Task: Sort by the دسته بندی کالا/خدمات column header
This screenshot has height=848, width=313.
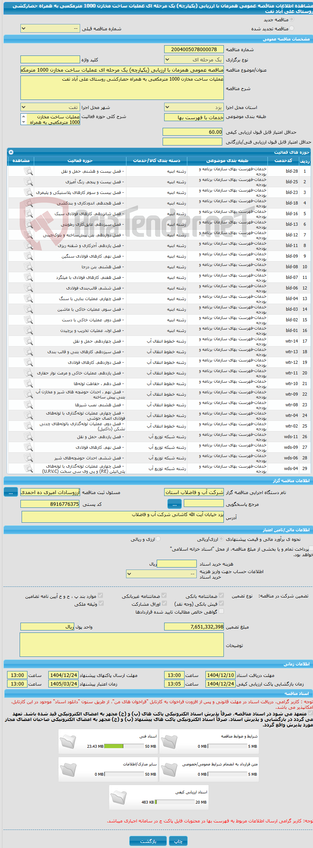Action: click(157, 160)
